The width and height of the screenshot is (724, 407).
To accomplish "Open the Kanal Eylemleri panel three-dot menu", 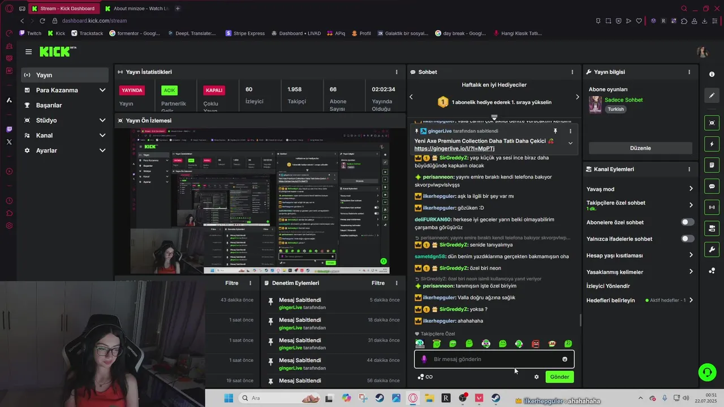I will (689, 169).
